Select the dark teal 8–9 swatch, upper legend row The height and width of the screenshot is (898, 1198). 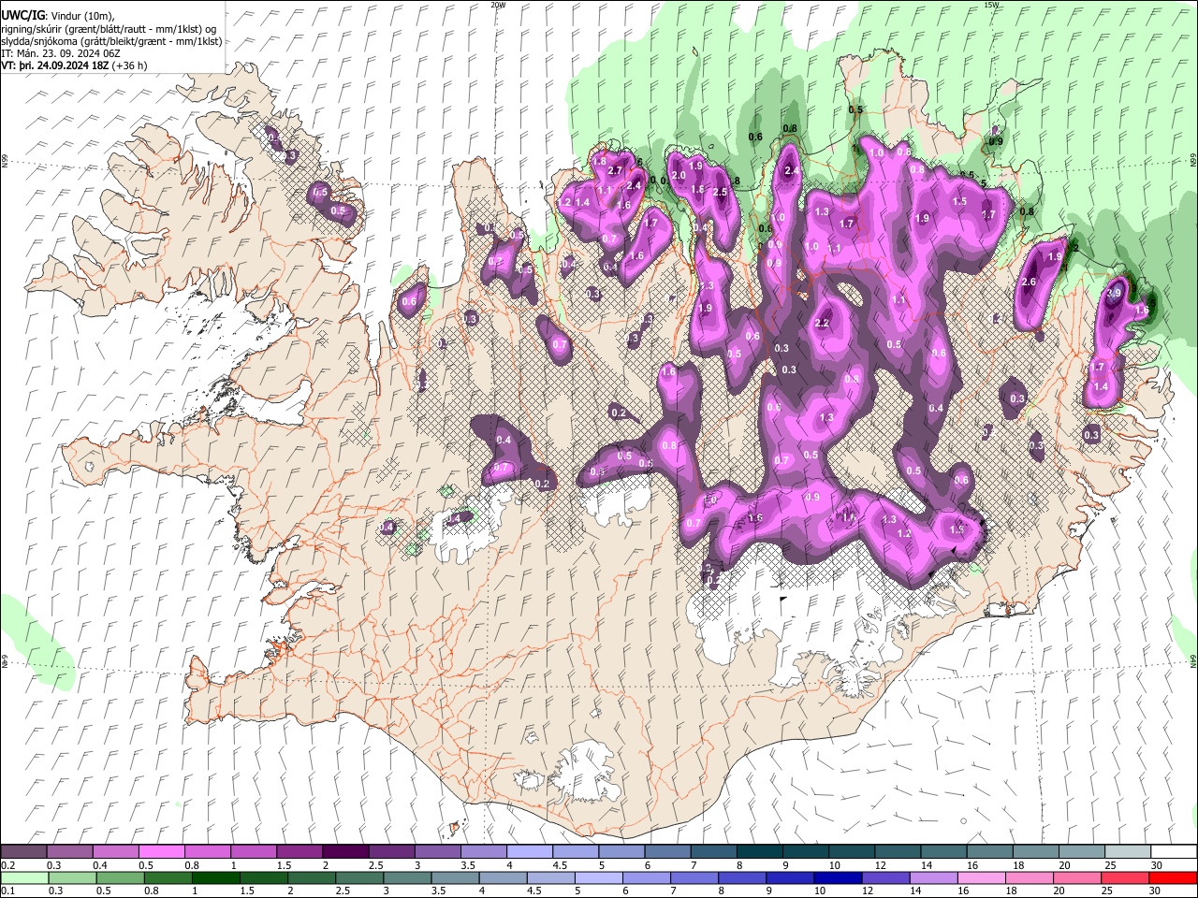[759, 851]
